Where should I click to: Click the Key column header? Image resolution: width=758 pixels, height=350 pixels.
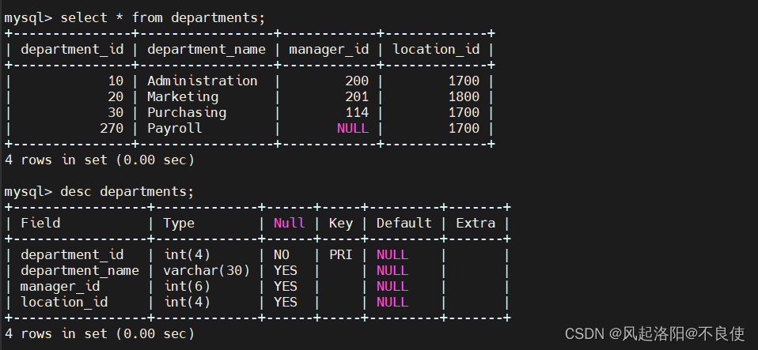pos(341,223)
